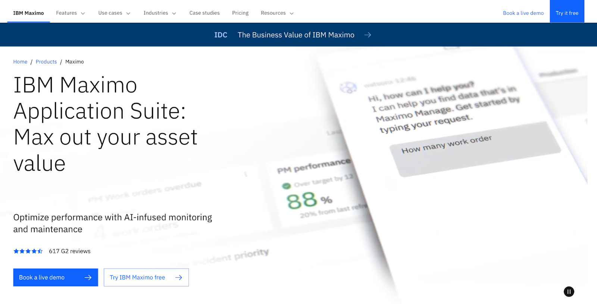Viewport: 597px width, 304px height.
Task: Open the 617 G2 reviews link
Action: click(70, 251)
